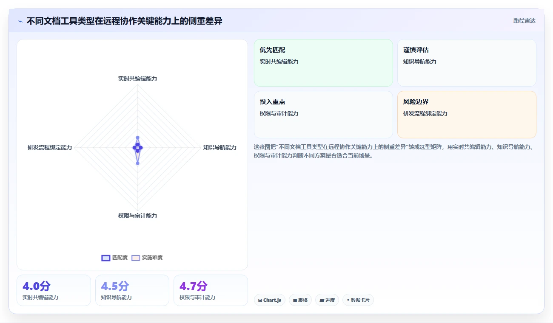Select the 数据卡片 tag
Screen dimensions: 553x323
(358, 300)
